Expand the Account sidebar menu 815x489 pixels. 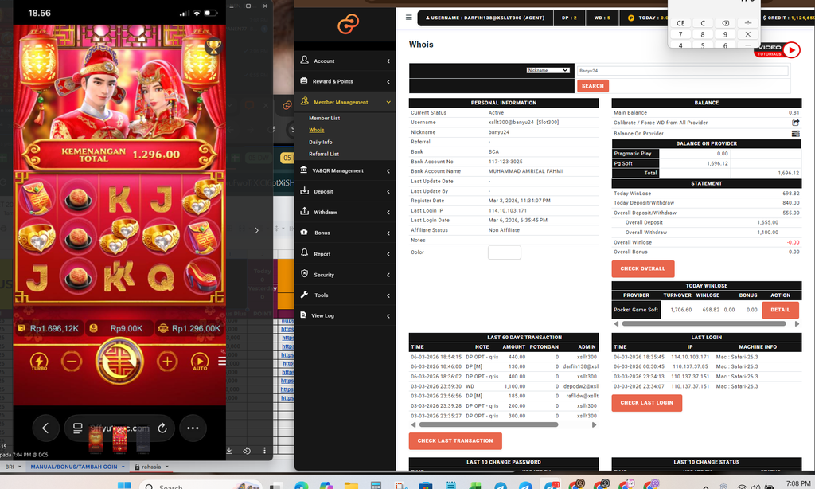click(345, 61)
